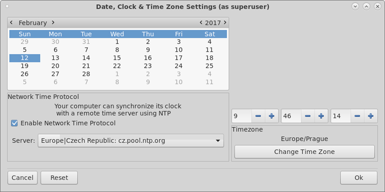
Task: Reset the clock settings
Action: 59,178
